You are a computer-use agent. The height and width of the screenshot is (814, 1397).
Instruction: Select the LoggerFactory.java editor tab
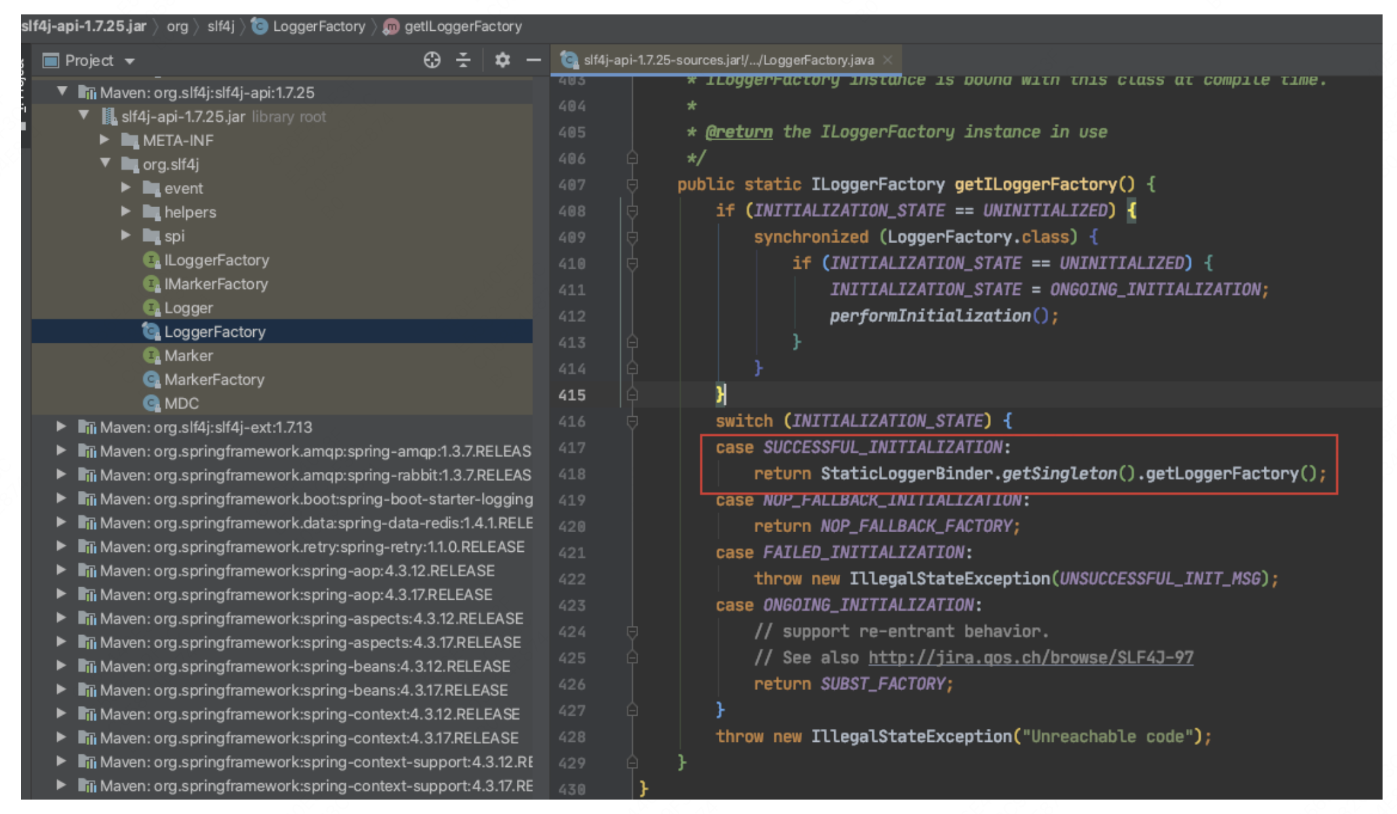click(x=728, y=60)
